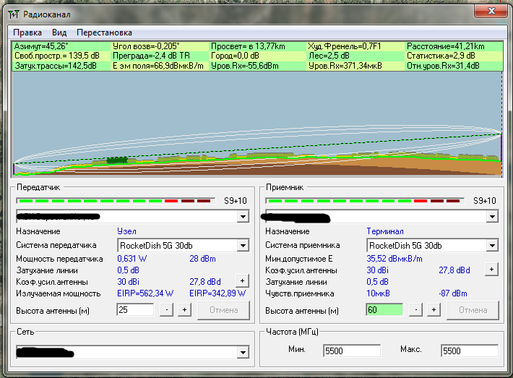
Task: Increase receiver antenna height with plus button
Action: (x=434, y=309)
